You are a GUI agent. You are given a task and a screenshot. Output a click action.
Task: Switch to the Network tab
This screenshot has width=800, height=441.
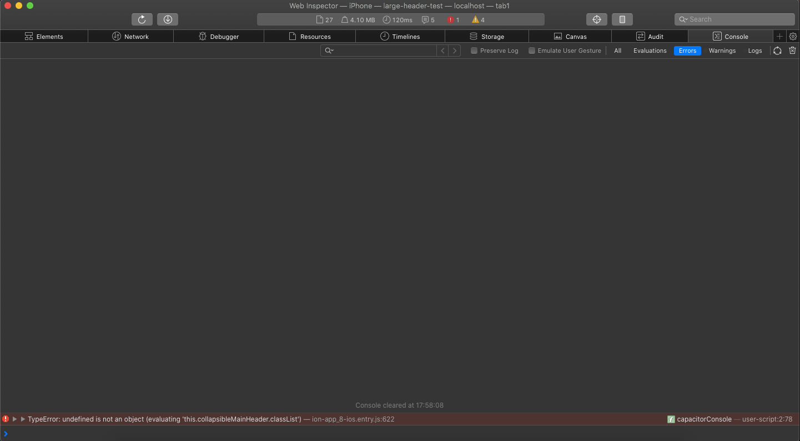pos(130,36)
